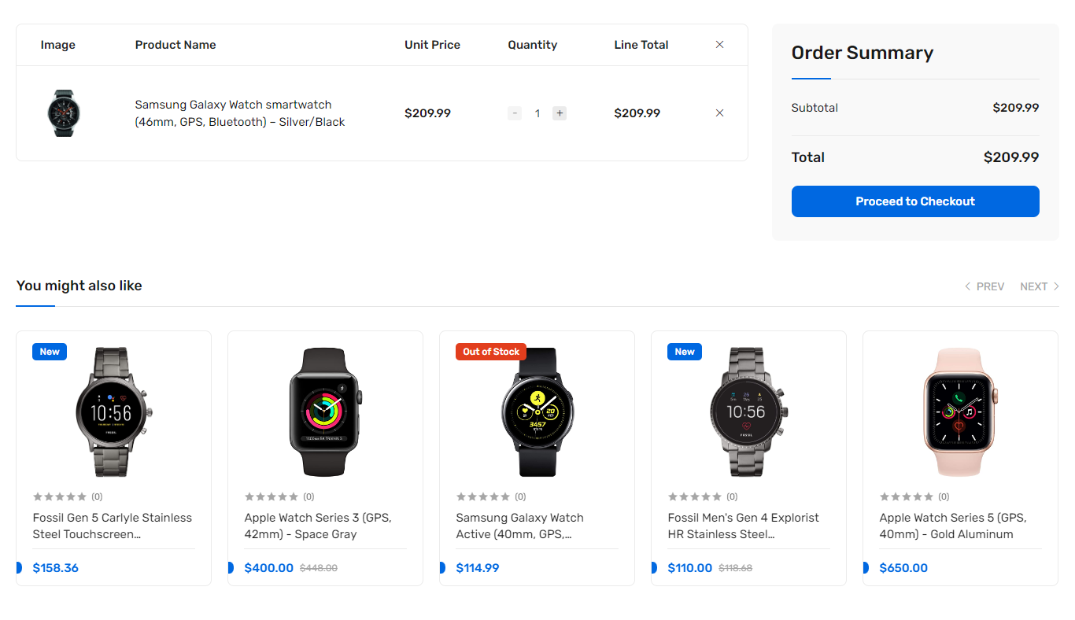Remove Samsung Galaxy Watch from cart

[719, 113]
